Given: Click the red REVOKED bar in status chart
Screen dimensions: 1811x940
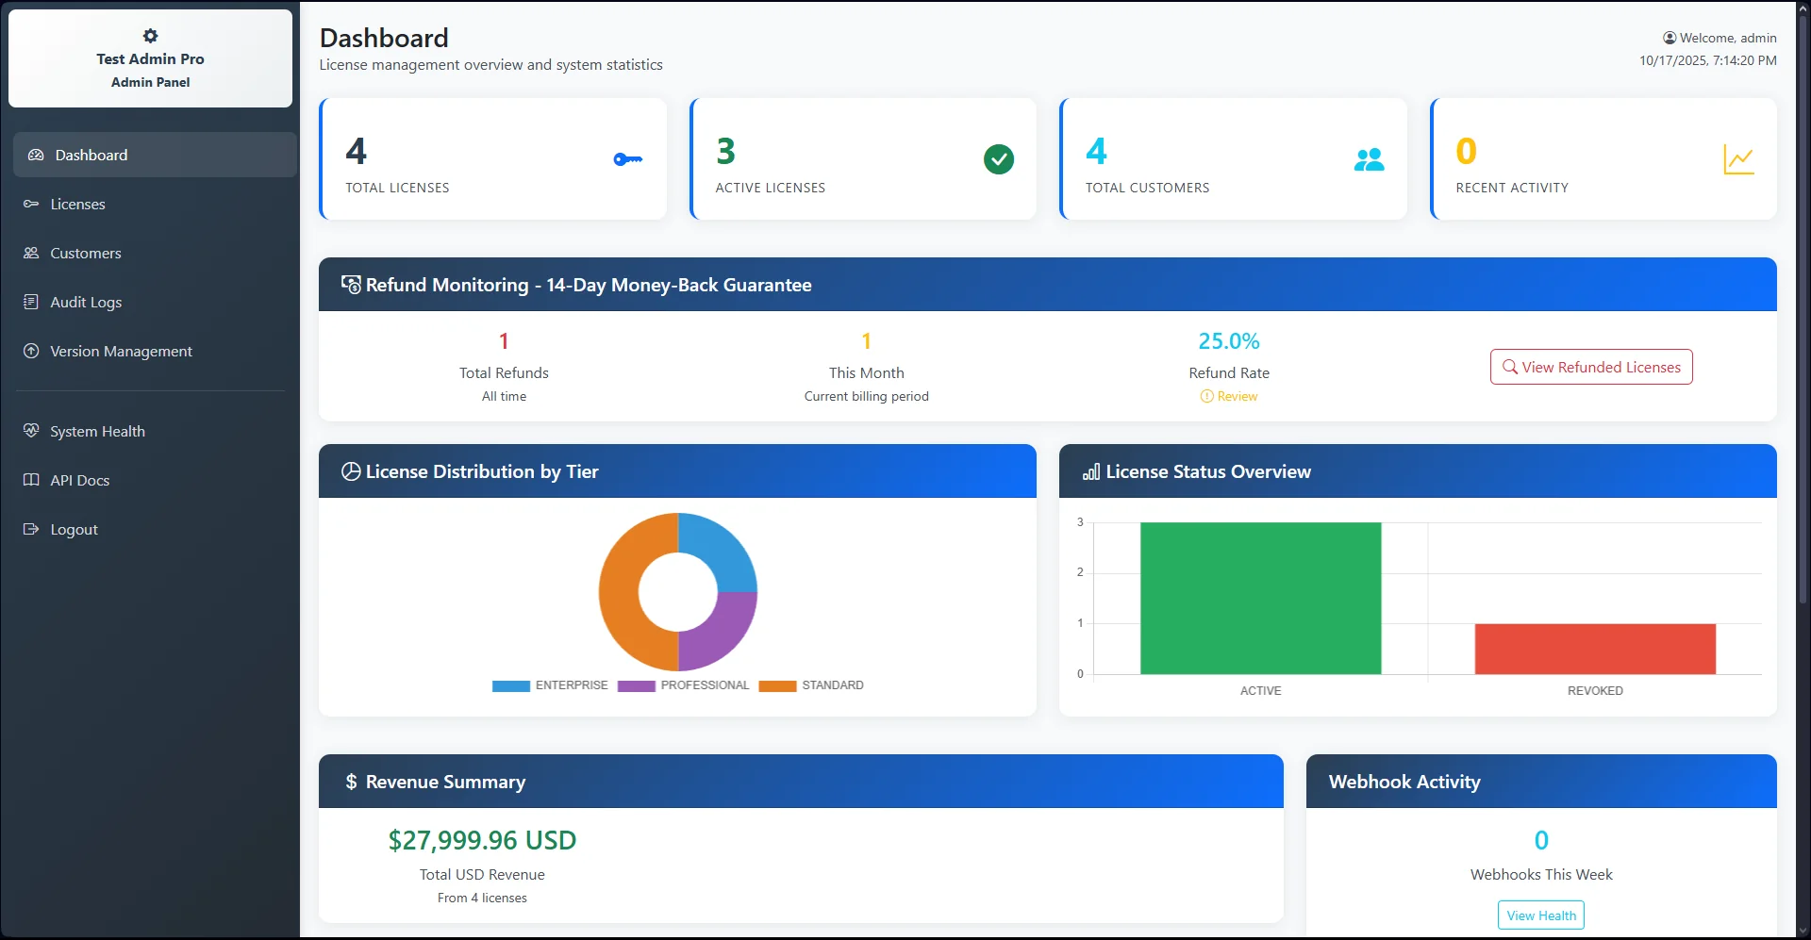Looking at the screenshot, I should tap(1594, 648).
